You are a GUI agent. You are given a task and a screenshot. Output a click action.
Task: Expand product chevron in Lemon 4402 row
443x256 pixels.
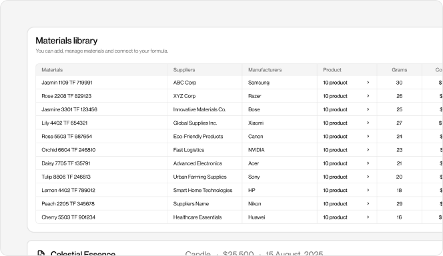[368, 190]
